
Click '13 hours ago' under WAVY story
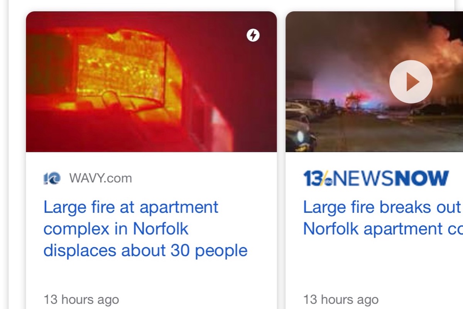click(x=81, y=299)
